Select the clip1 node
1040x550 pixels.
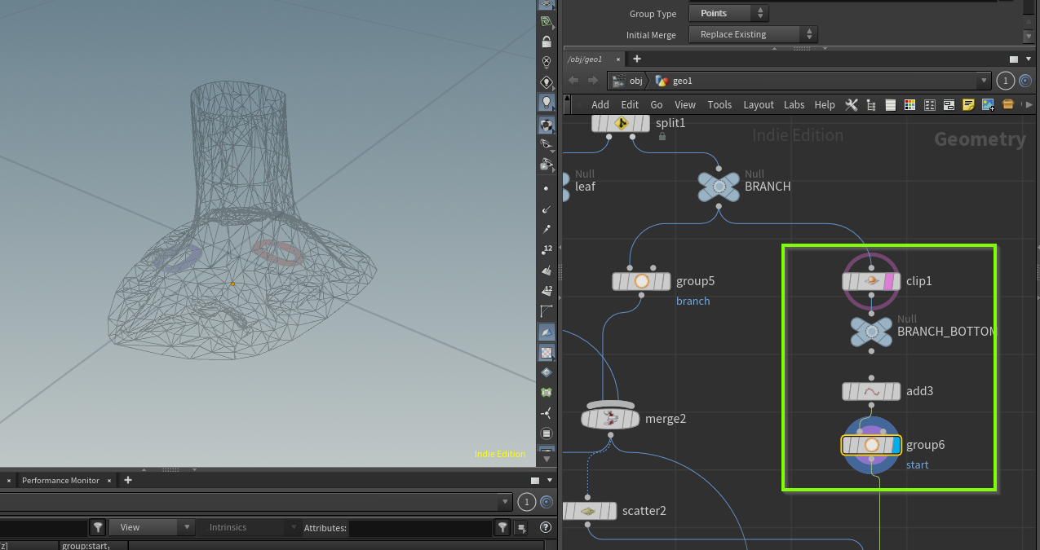tap(870, 281)
